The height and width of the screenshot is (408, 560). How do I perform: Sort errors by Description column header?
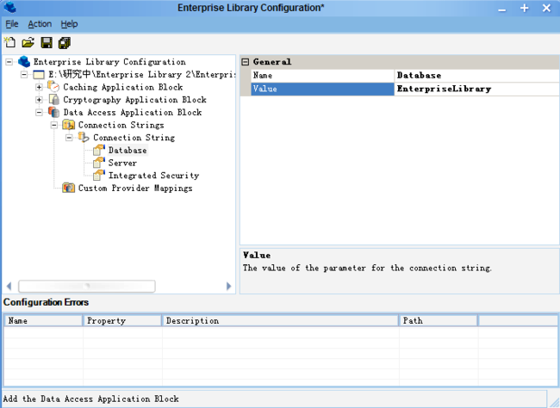click(x=280, y=320)
